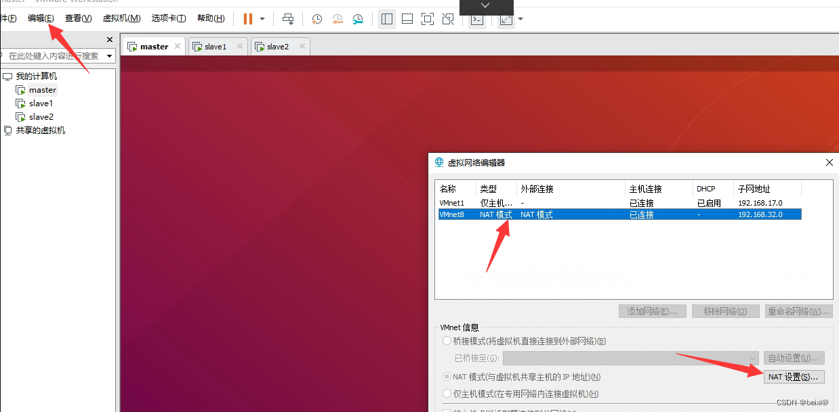This screenshot has height=412, width=839.
Task: Click the NAT 设置(S)... button
Action: pyautogui.click(x=794, y=377)
